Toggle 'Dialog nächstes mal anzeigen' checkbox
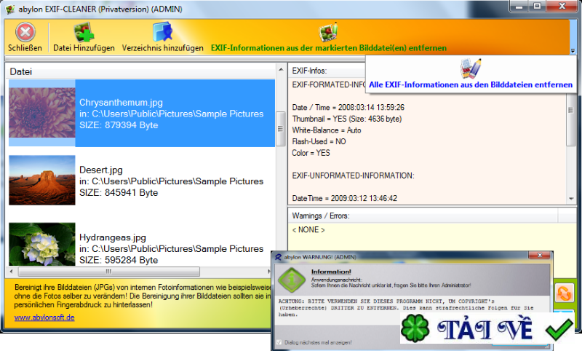This screenshot has width=582, height=351. pyautogui.click(x=279, y=342)
